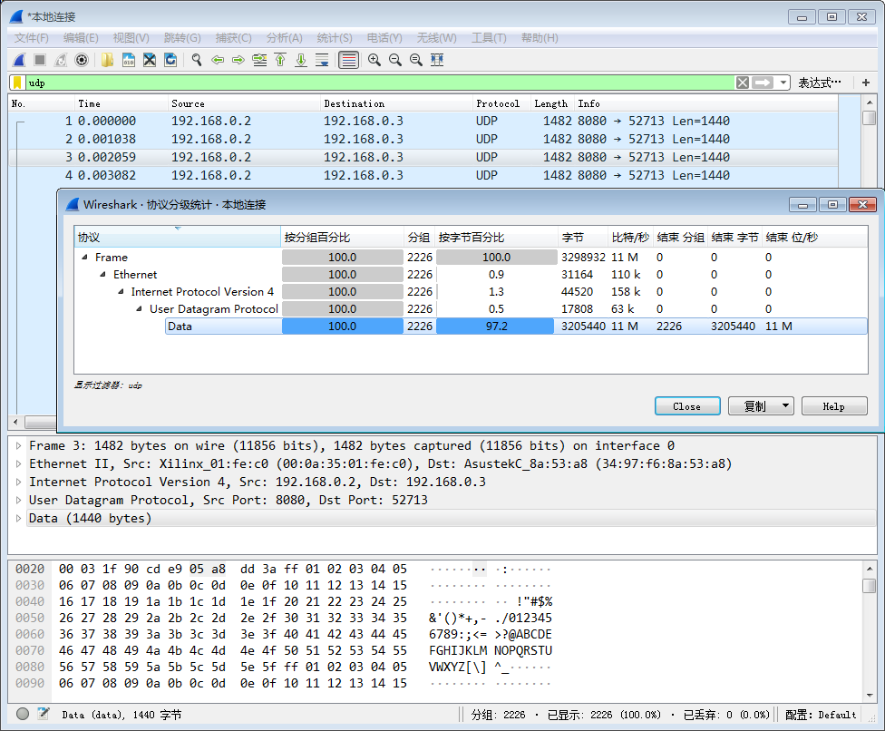Open the 统计(S) menu
This screenshot has height=731, width=885.
click(x=335, y=38)
